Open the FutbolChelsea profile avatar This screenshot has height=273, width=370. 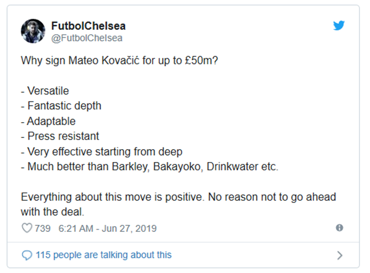pyautogui.click(x=32, y=31)
